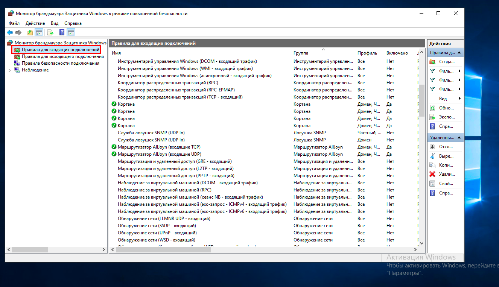Open the Справка menu
Image resolution: width=499 pixels, height=287 pixels.
(73, 23)
